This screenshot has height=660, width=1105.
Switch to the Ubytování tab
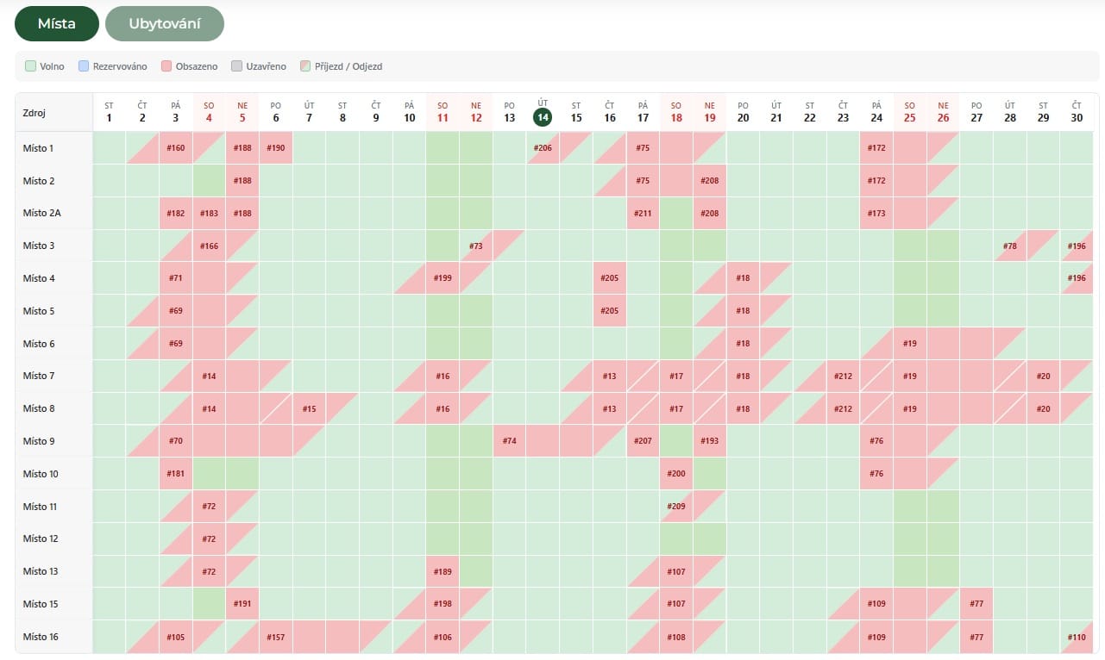tap(165, 24)
